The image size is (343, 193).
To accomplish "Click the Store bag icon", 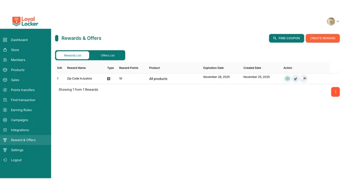I will 5,50.
